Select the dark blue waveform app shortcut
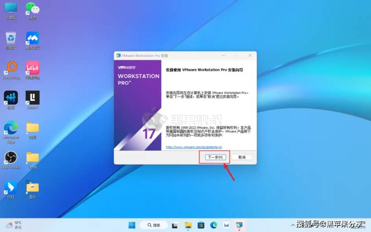Viewport: 371px width, 232px height. point(11,100)
